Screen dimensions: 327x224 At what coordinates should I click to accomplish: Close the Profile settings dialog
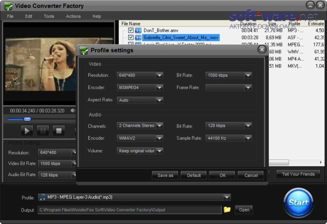click(262, 49)
